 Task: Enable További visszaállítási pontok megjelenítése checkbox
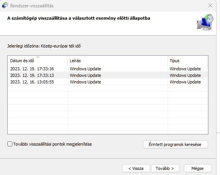10,144
